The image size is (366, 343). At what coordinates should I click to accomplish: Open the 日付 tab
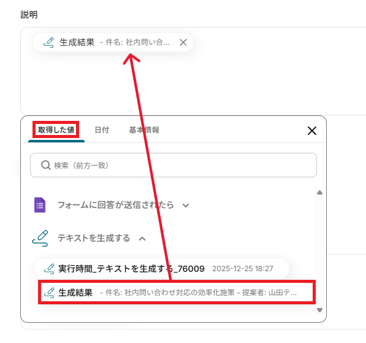tap(102, 130)
